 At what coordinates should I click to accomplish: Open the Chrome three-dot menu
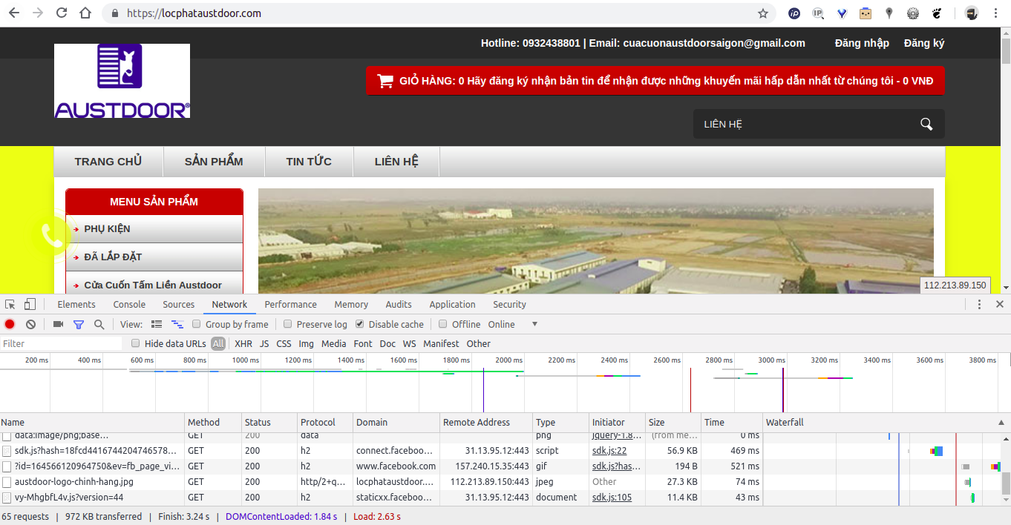tap(997, 13)
